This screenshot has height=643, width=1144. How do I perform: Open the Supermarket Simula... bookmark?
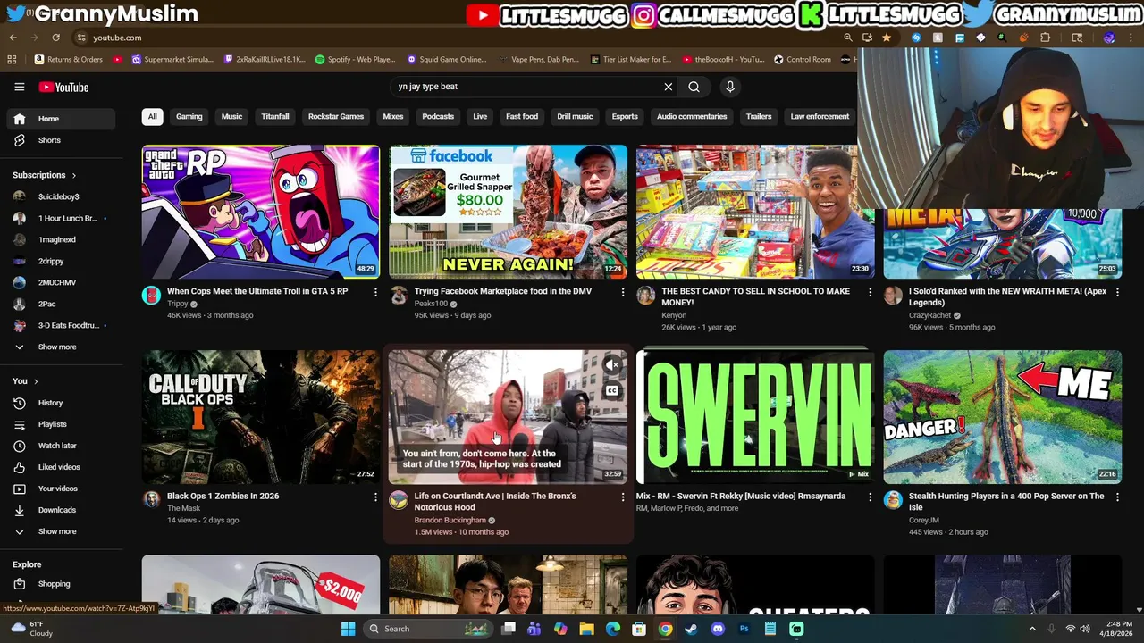pos(172,60)
